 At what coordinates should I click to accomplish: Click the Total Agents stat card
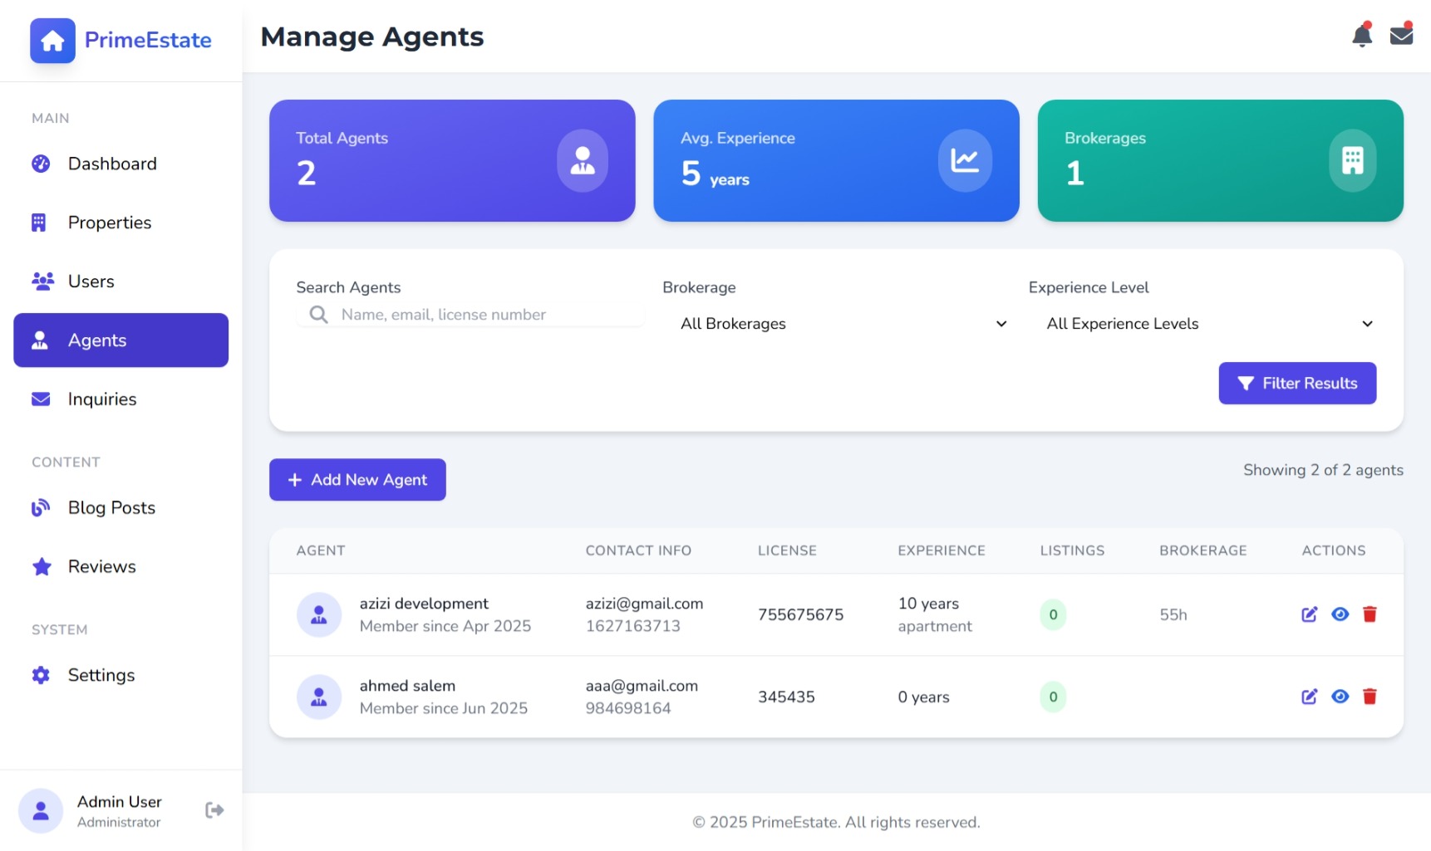pyautogui.click(x=452, y=160)
